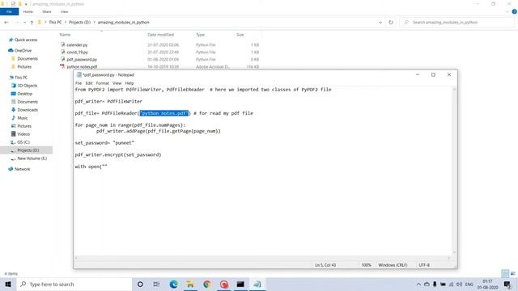
Task: Open the File tab in File Explorer
Action: 9,12
